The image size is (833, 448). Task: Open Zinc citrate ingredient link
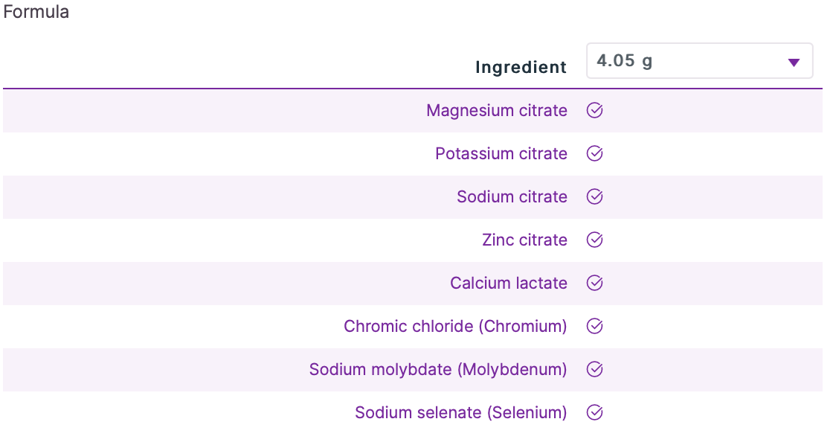point(524,240)
